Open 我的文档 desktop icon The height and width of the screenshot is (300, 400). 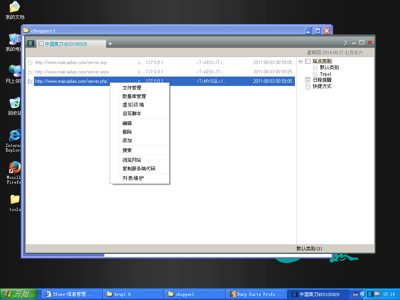point(15,10)
